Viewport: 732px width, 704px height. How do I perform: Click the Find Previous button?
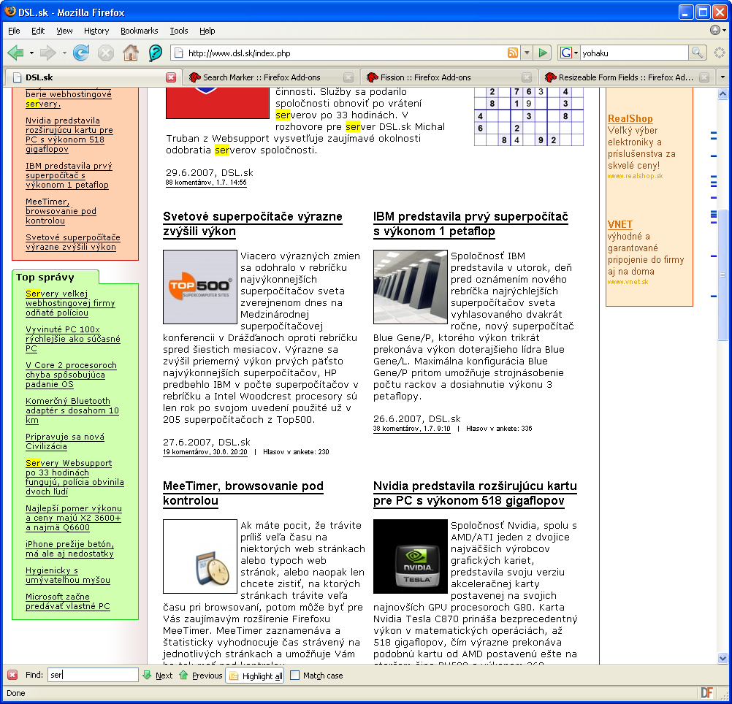(201, 675)
